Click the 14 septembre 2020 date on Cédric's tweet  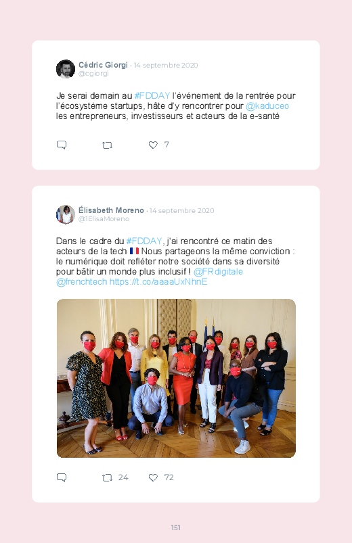(x=166, y=65)
